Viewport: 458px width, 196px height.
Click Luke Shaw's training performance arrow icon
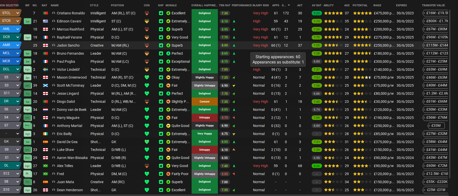click(234, 150)
